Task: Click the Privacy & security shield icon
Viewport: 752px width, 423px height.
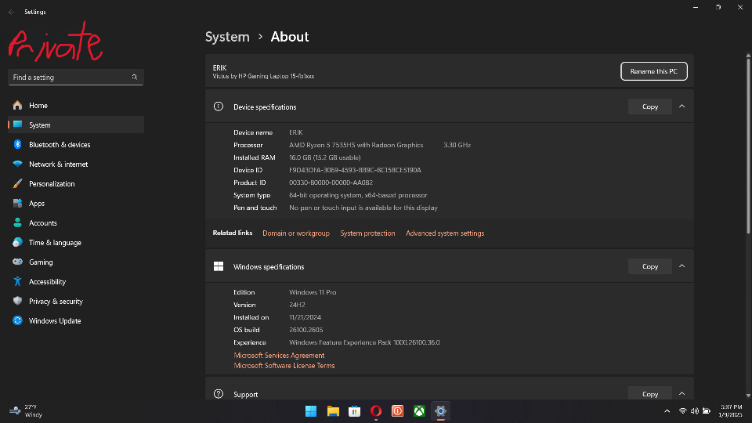Action: [18, 301]
